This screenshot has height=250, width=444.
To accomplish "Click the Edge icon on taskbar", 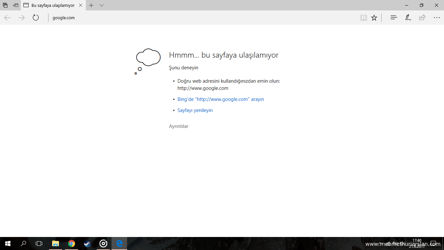I will 119,243.
